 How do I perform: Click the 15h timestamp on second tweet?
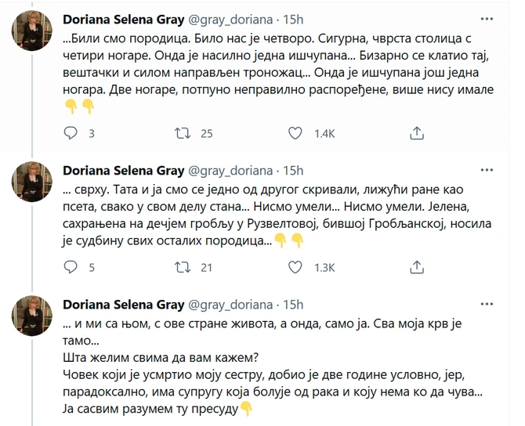pos(292,170)
